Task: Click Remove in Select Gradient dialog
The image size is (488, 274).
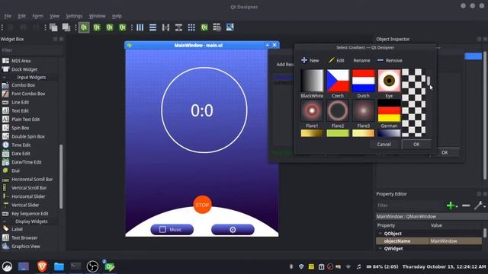Action: click(x=390, y=60)
